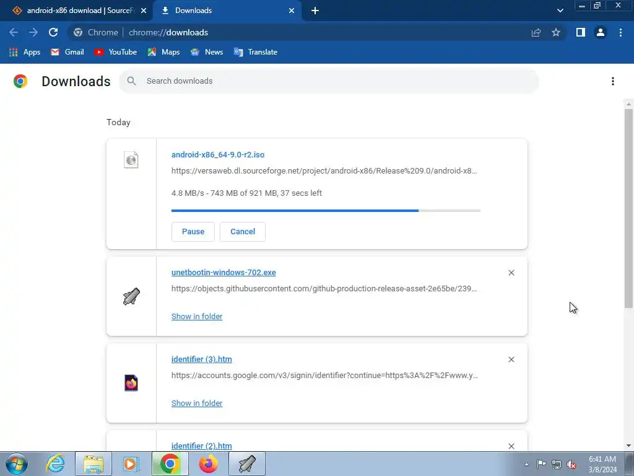Click the forward navigation arrow
The width and height of the screenshot is (634, 476).
33,32
